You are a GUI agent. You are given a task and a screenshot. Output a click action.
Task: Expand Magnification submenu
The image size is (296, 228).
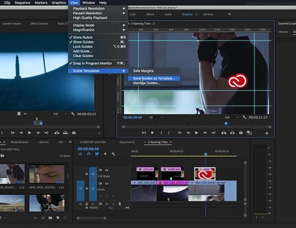click(x=98, y=30)
